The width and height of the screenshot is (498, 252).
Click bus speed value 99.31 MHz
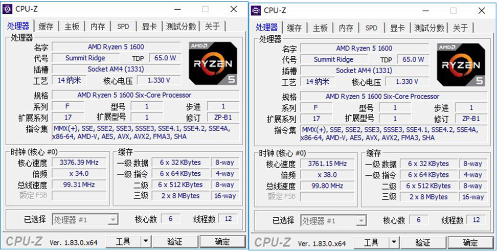(x=79, y=185)
